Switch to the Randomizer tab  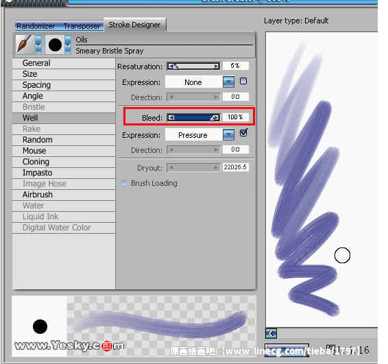click(36, 26)
